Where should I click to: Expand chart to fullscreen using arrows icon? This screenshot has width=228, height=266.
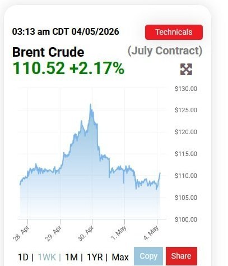pos(186,70)
